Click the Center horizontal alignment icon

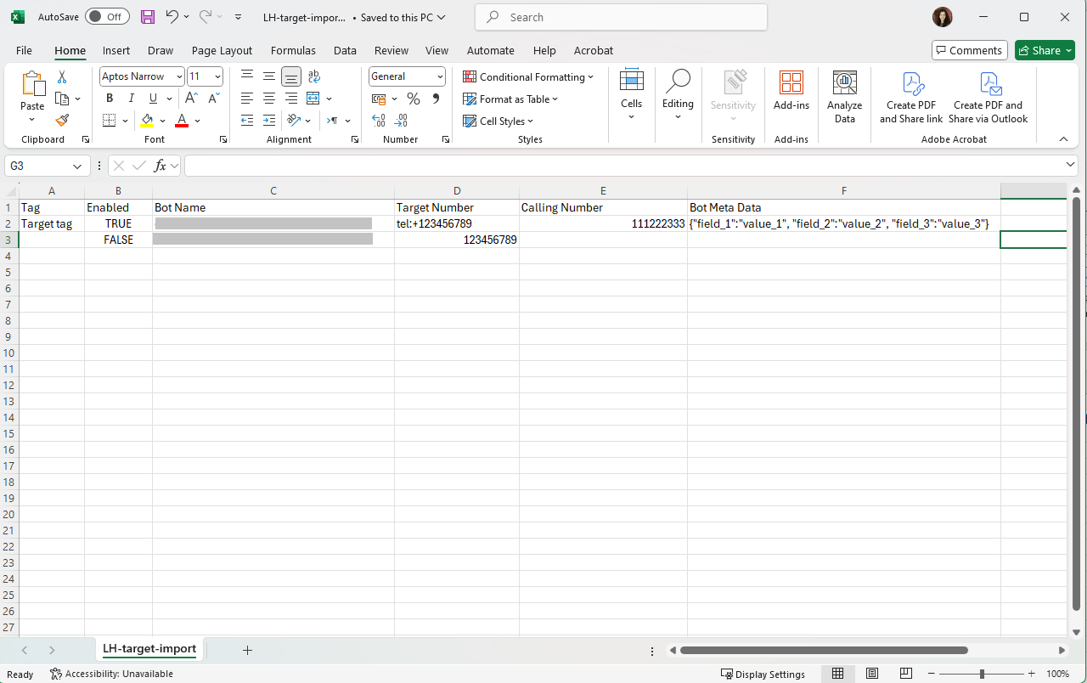(x=269, y=99)
